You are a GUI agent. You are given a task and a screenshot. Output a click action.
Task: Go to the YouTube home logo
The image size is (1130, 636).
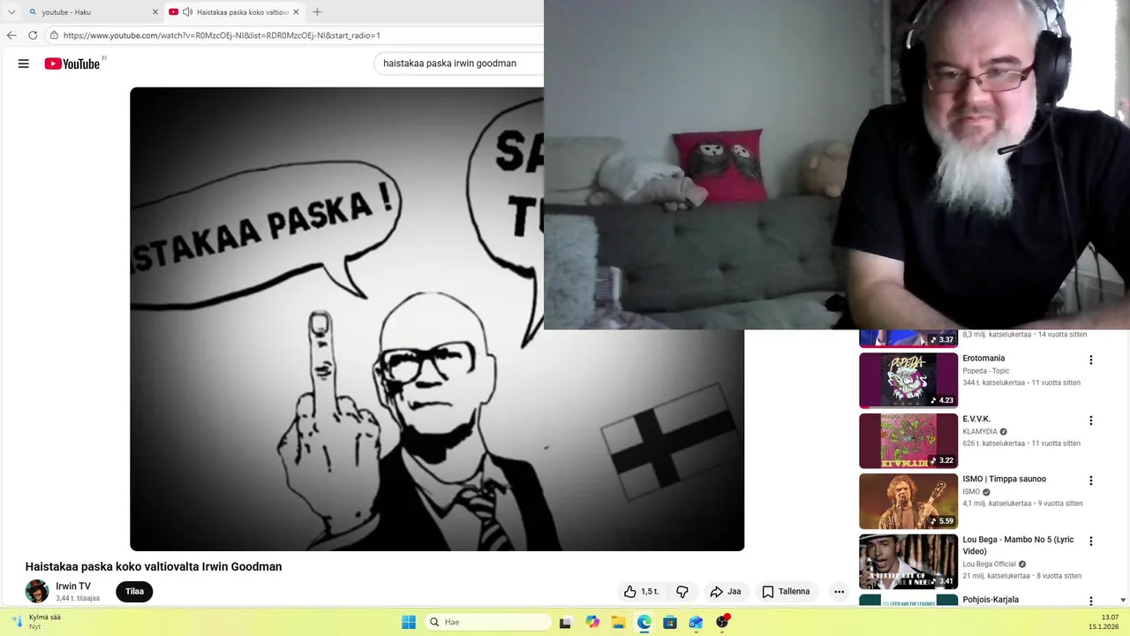click(x=72, y=64)
